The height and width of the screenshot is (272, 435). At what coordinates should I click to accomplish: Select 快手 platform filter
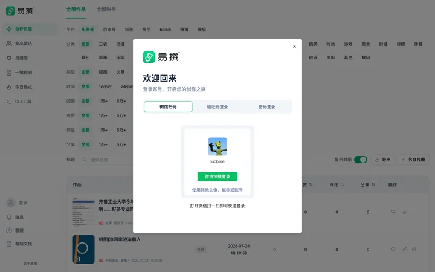tap(146, 30)
